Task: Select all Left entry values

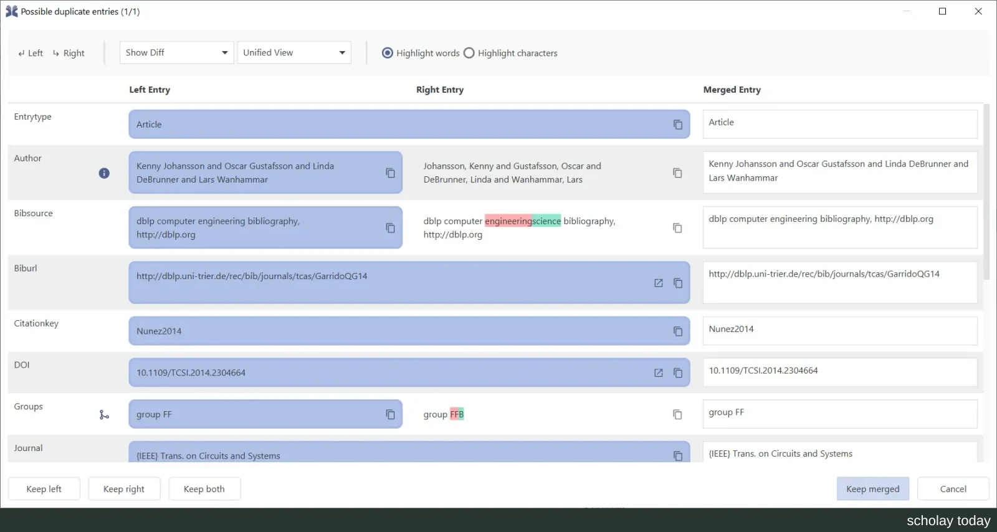Action: (x=30, y=53)
